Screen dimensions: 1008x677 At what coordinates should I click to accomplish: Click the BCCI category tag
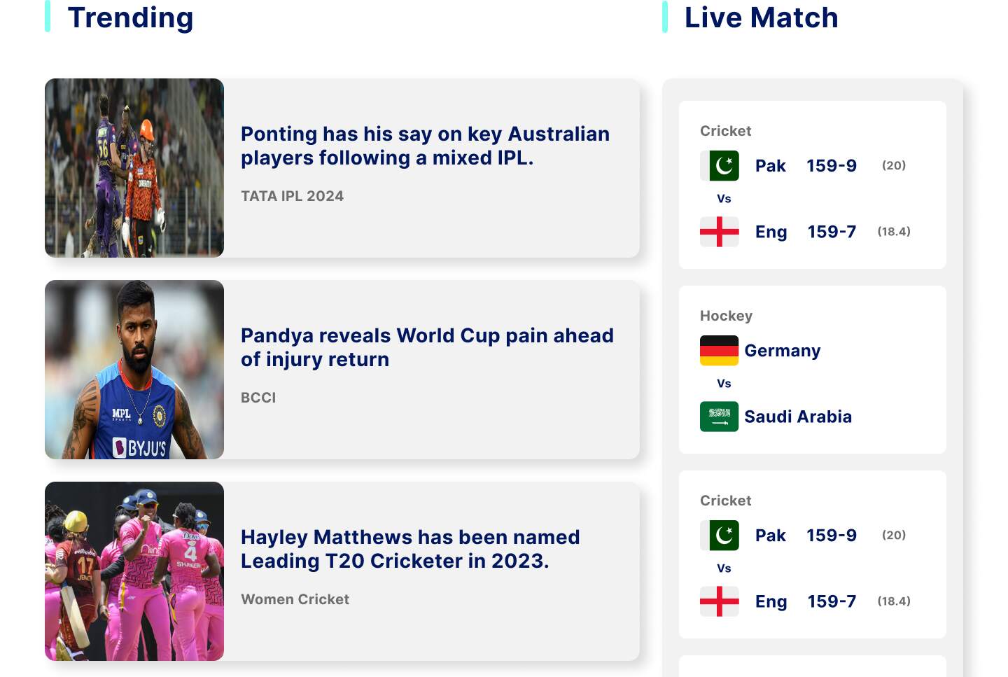[258, 398]
